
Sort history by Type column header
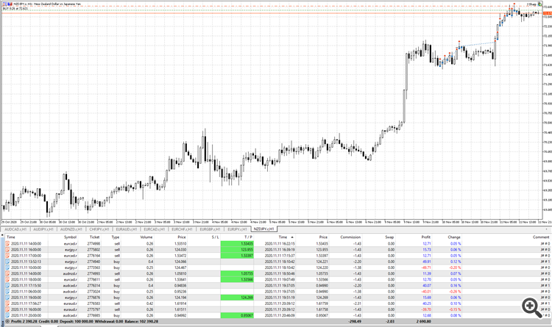(116, 237)
